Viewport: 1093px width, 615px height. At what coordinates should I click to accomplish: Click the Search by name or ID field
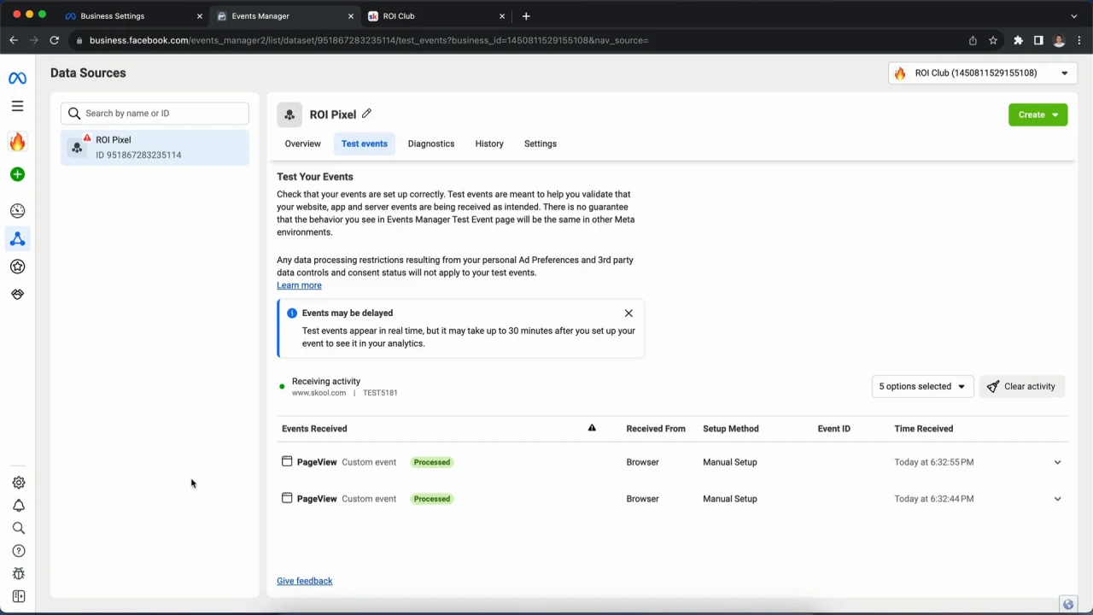click(x=155, y=113)
